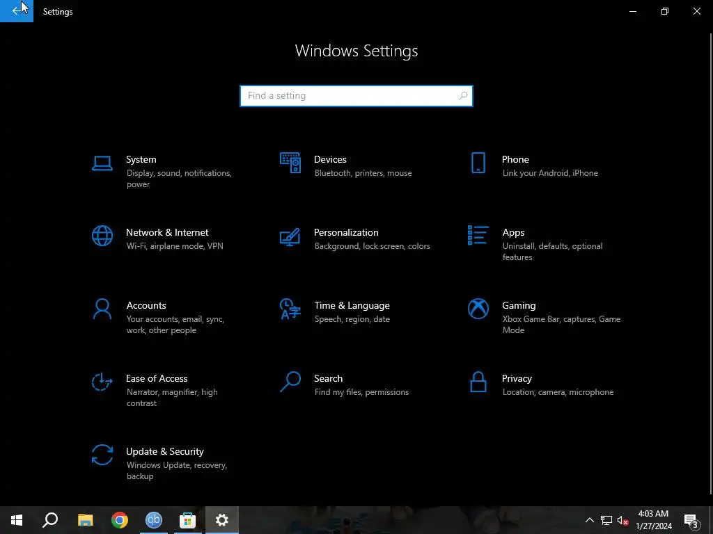Screen dimensions: 713x534
Task: Open the Update & Security sync icon
Action: point(102,455)
